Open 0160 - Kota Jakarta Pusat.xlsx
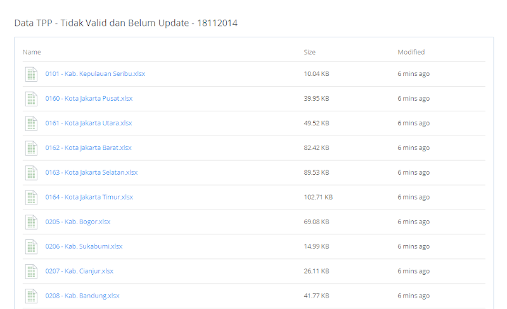The width and height of the screenshot is (507, 309). coord(89,98)
